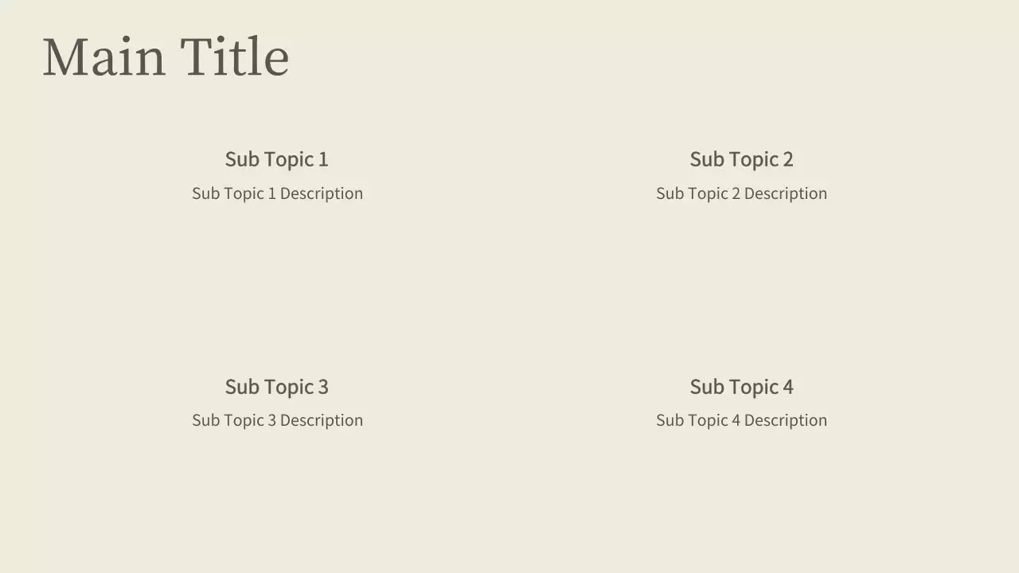Click the "Sub Topic 3 Description" text line
1019x573 pixels.
(x=277, y=420)
